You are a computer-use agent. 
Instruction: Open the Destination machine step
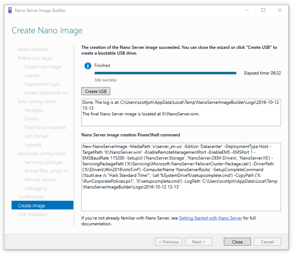[45, 128]
